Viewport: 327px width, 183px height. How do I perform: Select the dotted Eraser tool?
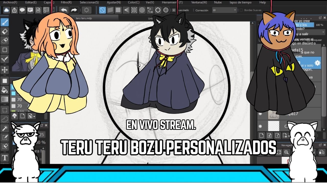click(x=5, y=41)
